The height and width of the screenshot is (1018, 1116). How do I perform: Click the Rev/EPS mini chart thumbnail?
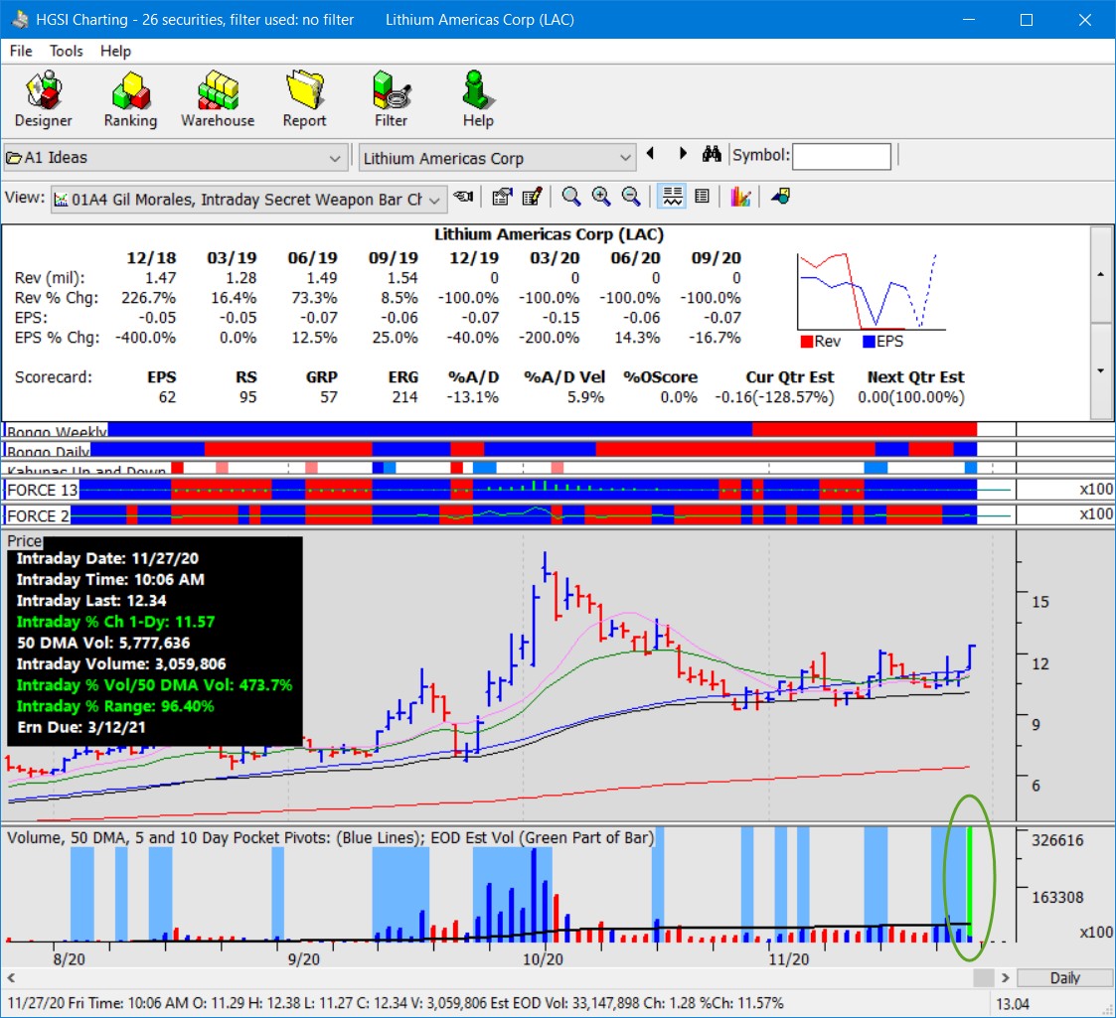click(872, 292)
